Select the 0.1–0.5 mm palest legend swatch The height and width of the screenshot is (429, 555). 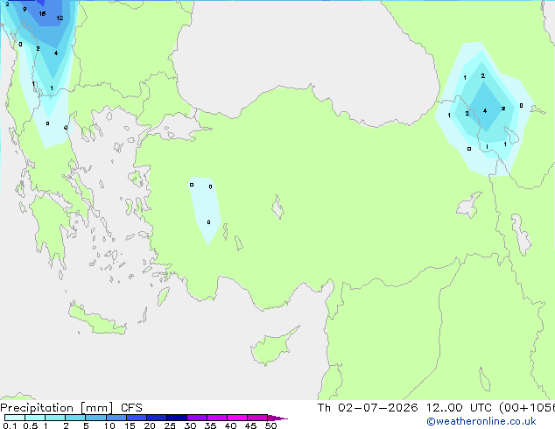tap(15, 418)
